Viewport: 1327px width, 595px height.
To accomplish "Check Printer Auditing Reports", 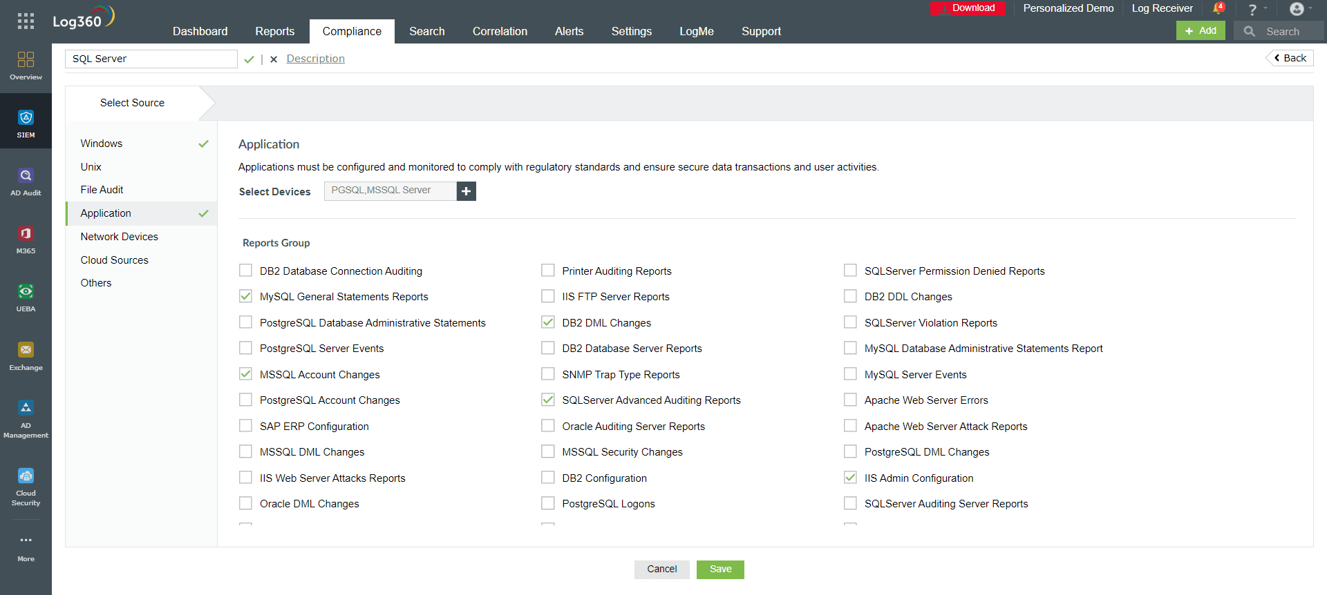I will tap(548, 271).
